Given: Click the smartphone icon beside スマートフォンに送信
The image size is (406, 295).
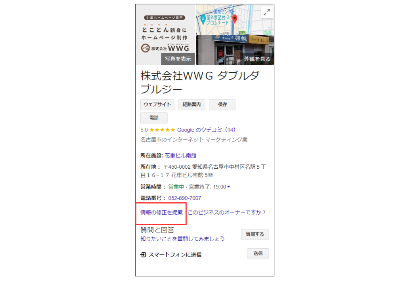Looking at the screenshot, I should [x=144, y=254].
